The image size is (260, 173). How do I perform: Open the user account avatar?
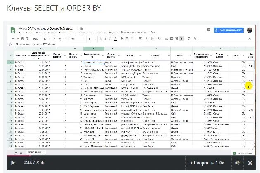[x=249, y=30]
